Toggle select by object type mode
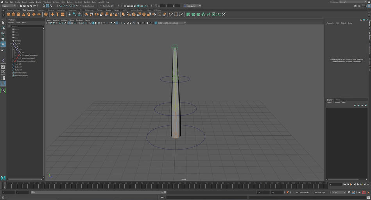The image size is (371, 200). point(47,6)
